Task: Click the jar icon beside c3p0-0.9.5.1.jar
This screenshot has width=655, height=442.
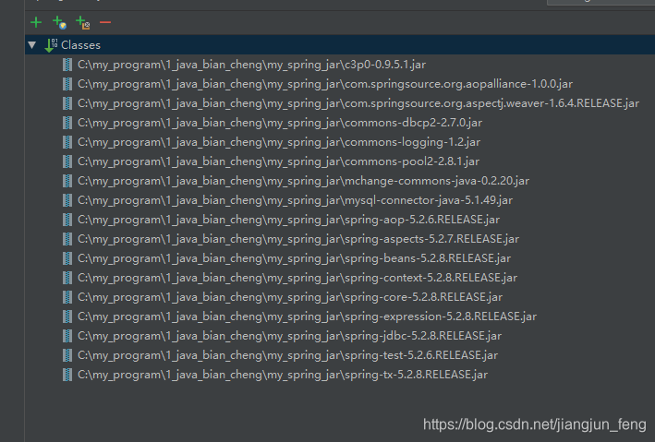Action: point(67,65)
